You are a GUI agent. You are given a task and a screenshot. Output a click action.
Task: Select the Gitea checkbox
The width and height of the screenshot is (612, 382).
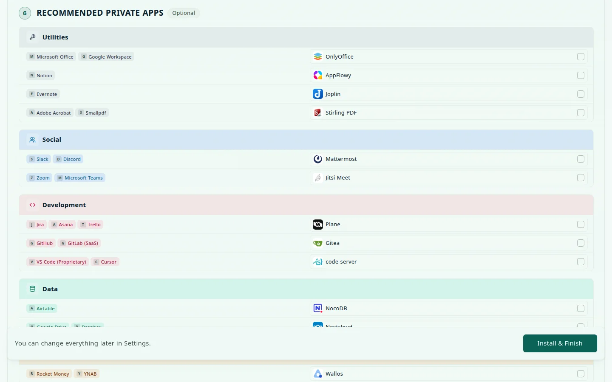(581, 243)
